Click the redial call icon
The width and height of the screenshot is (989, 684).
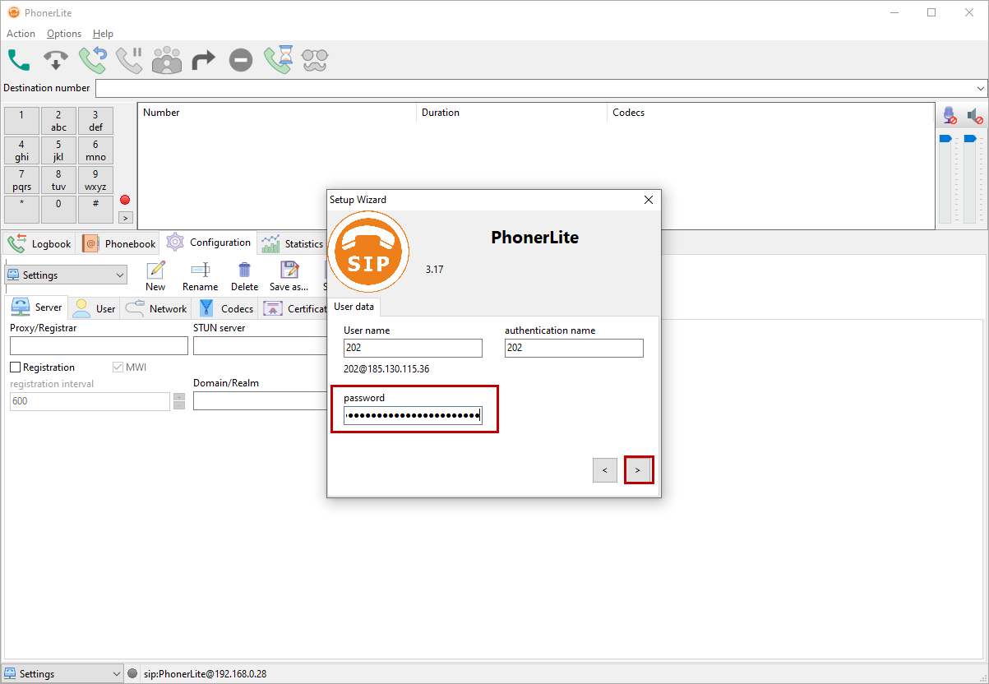(92, 60)
